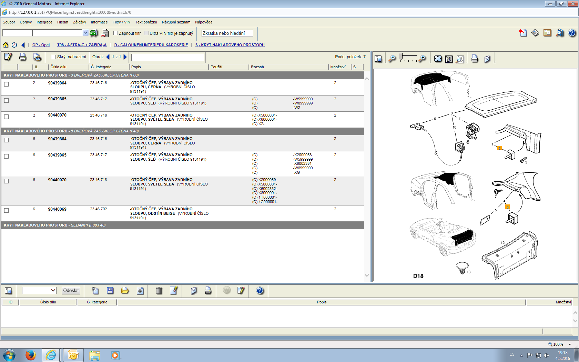Open the Nákupní seznam menu

click(176, 22)
